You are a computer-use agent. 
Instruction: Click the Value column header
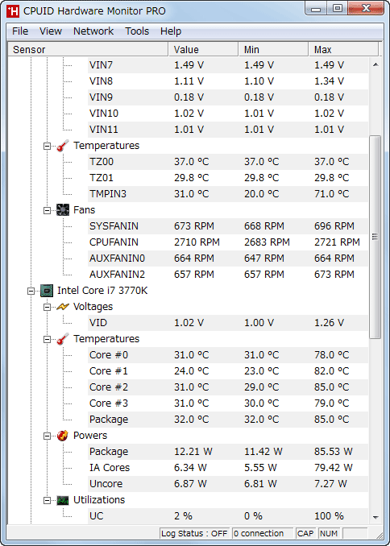(204, 49)
